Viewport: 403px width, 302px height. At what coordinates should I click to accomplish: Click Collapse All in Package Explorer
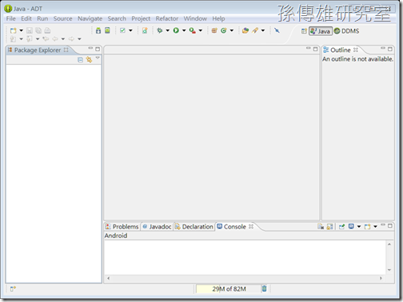(x=80, y=60)
